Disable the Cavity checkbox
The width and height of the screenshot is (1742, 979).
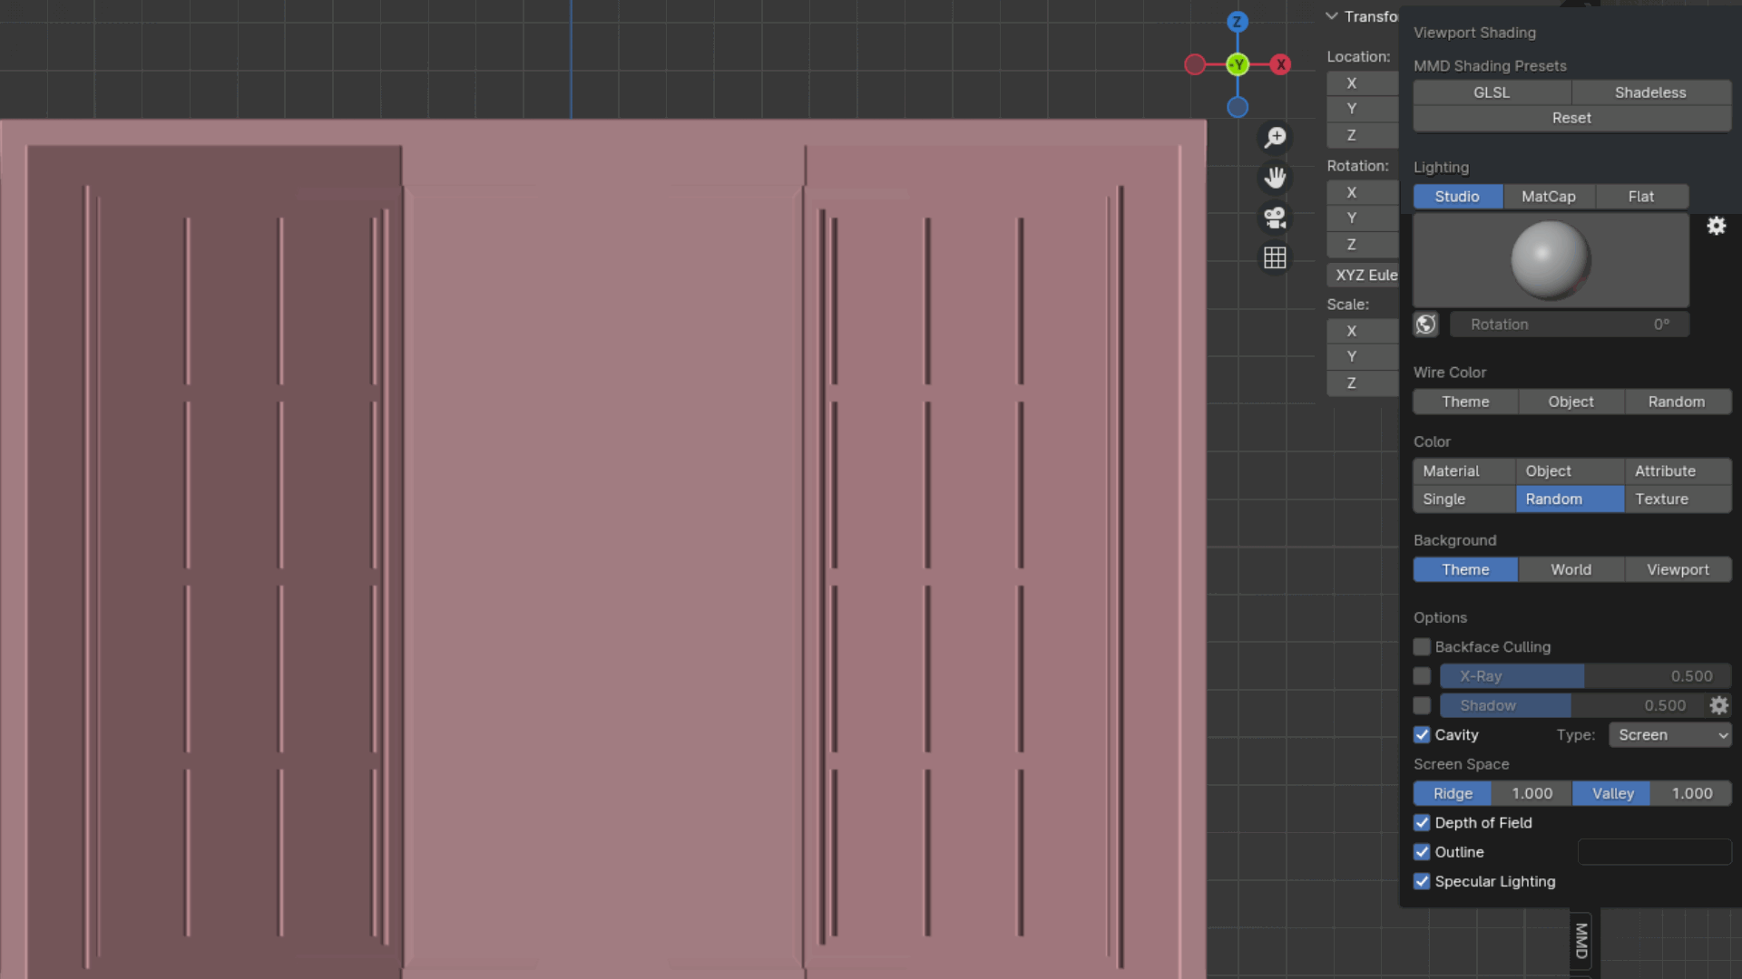coord(1422,735)
